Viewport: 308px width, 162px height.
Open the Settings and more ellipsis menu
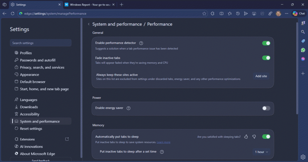click(x=287, y=13)
